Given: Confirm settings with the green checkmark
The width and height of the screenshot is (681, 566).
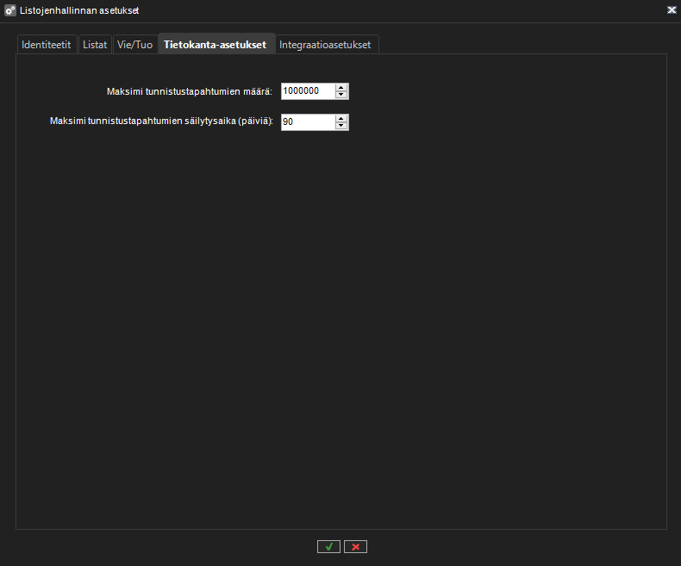Looking at the screenshot, I should pos(328,546).
